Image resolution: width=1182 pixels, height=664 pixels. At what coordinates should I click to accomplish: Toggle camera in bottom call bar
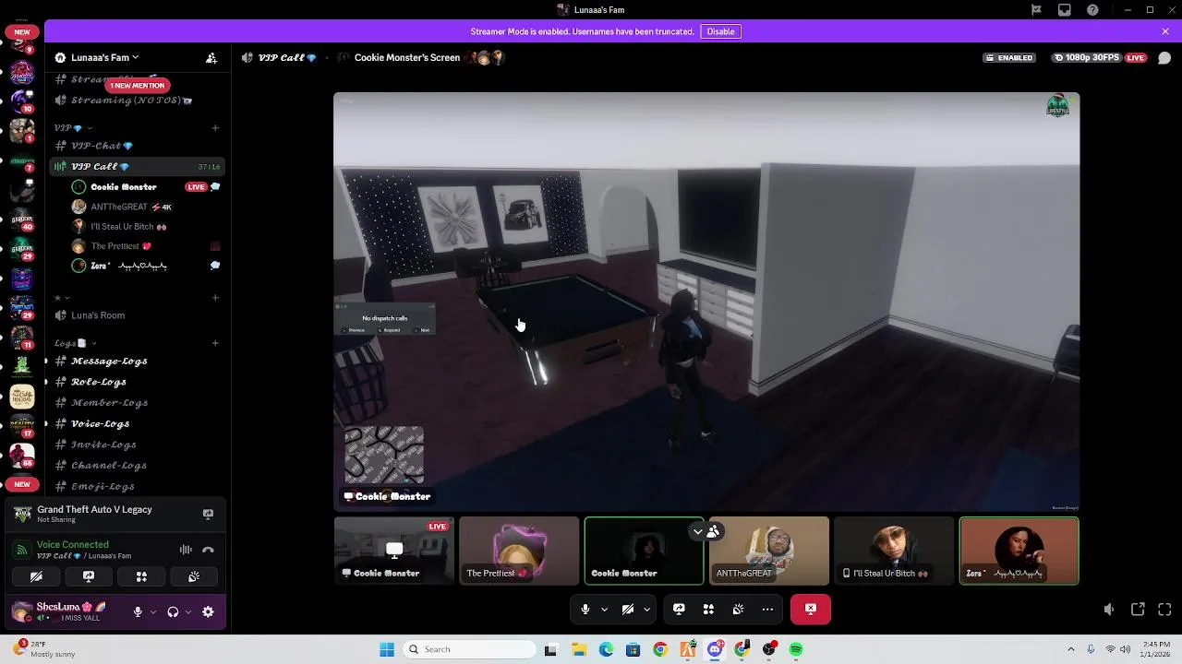click(628, 609)
